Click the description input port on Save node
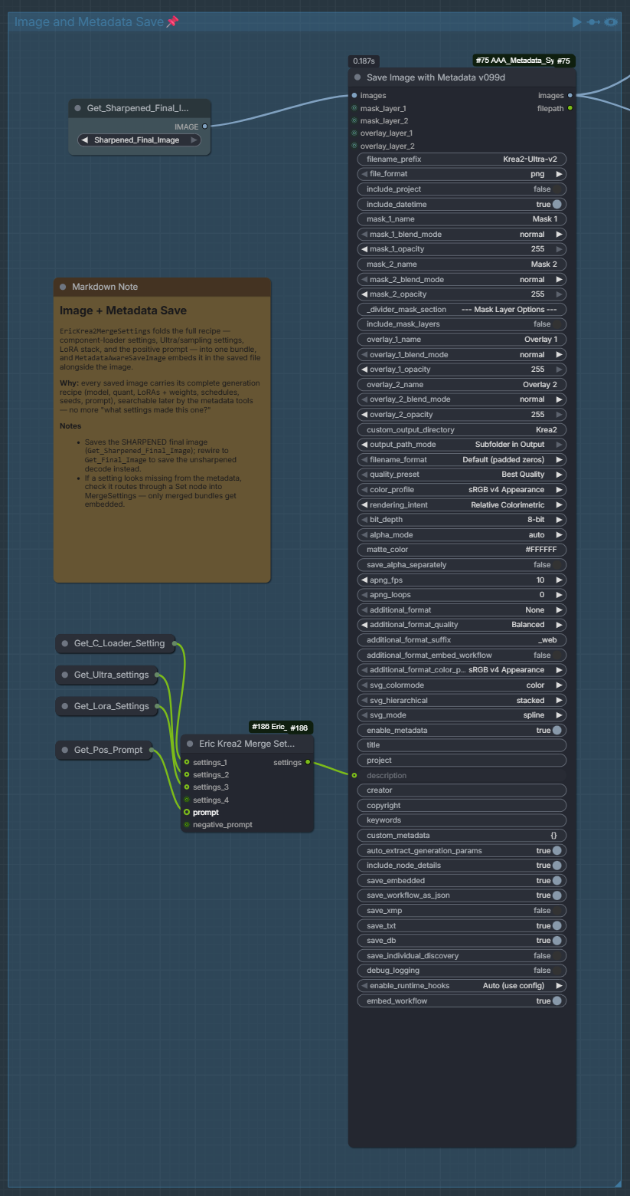Screen dimensions: 630x1196 pyautogui.click(x=354, y=775)
